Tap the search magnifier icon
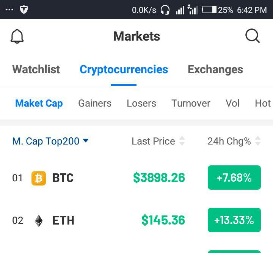Image resolution: width=273 pixels, height=253 pixels. click(x=253, y=36)
